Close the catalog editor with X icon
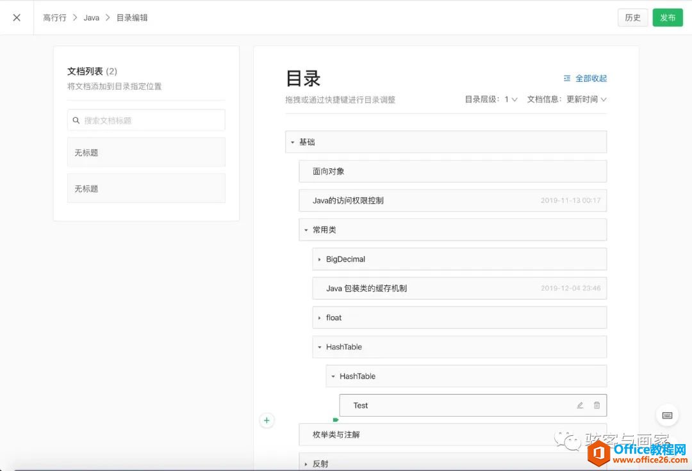Image resolution: width=692 pixels, height=471 pixels. point(17,17)
